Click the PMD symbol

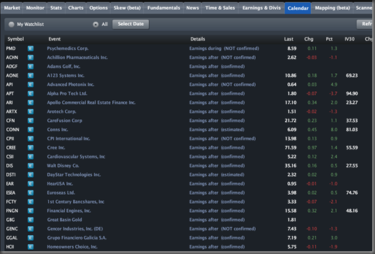click(10, 49)
